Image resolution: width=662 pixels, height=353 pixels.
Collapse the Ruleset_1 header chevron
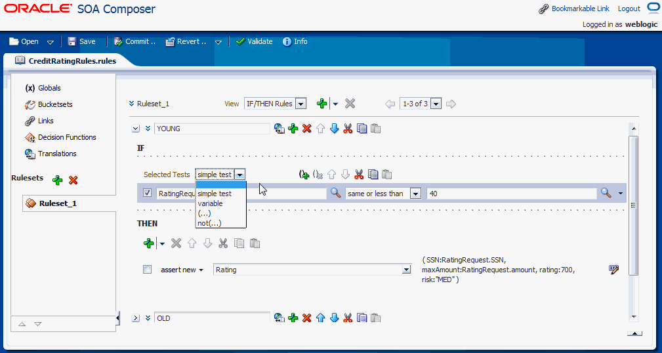(x=132, y=104)
